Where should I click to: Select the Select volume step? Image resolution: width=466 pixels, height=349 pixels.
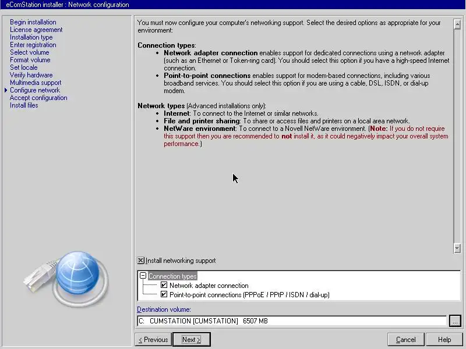(30, 52)
